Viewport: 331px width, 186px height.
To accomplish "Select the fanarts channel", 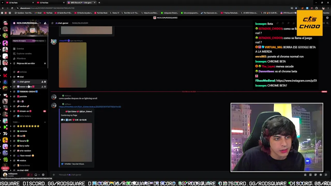I will tap(29, 141).
